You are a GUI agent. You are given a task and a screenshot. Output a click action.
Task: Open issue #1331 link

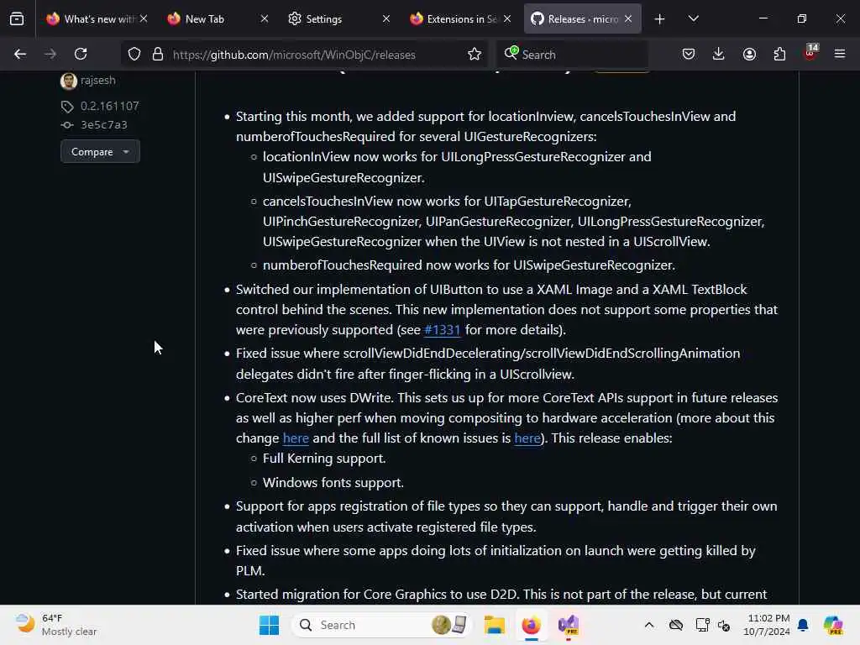442,329
